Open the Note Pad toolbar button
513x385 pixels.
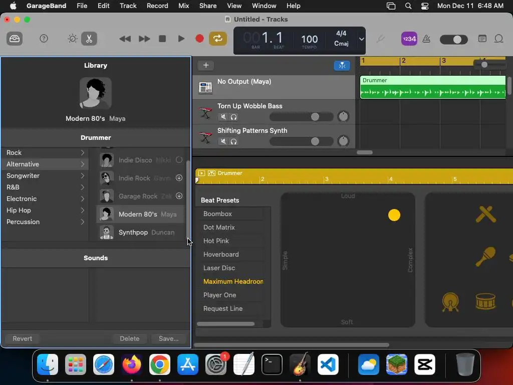482,39
